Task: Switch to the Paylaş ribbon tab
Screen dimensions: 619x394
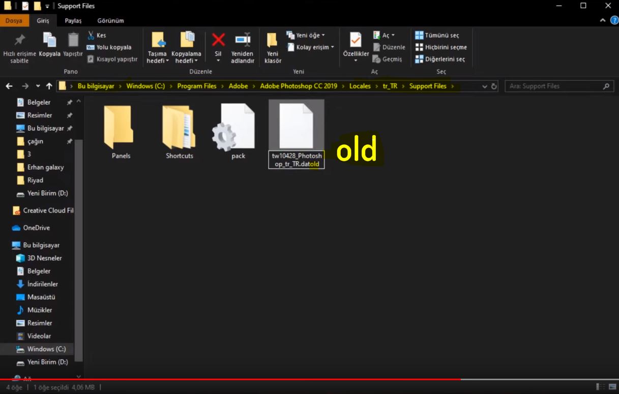Action: pos(73,21)
